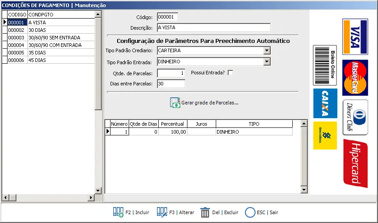This screenshot has height=223, width=378.
Task: Click the CODIGO column header
Action: click(17, 15)
